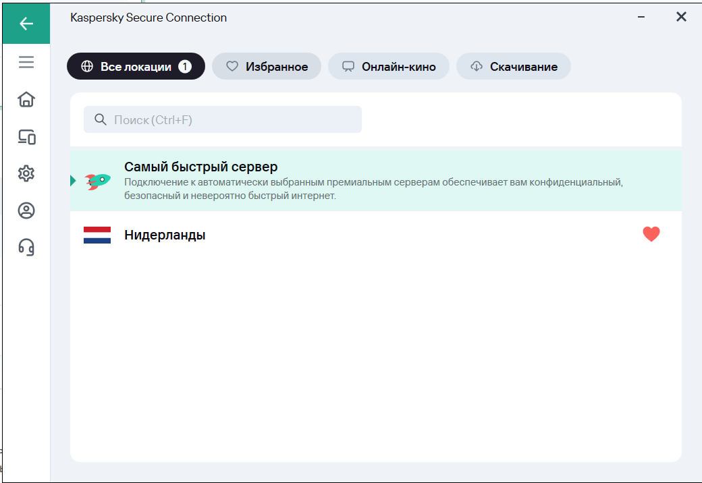Open settings via gear icon
Screen dimensions: 702x483
26,173
